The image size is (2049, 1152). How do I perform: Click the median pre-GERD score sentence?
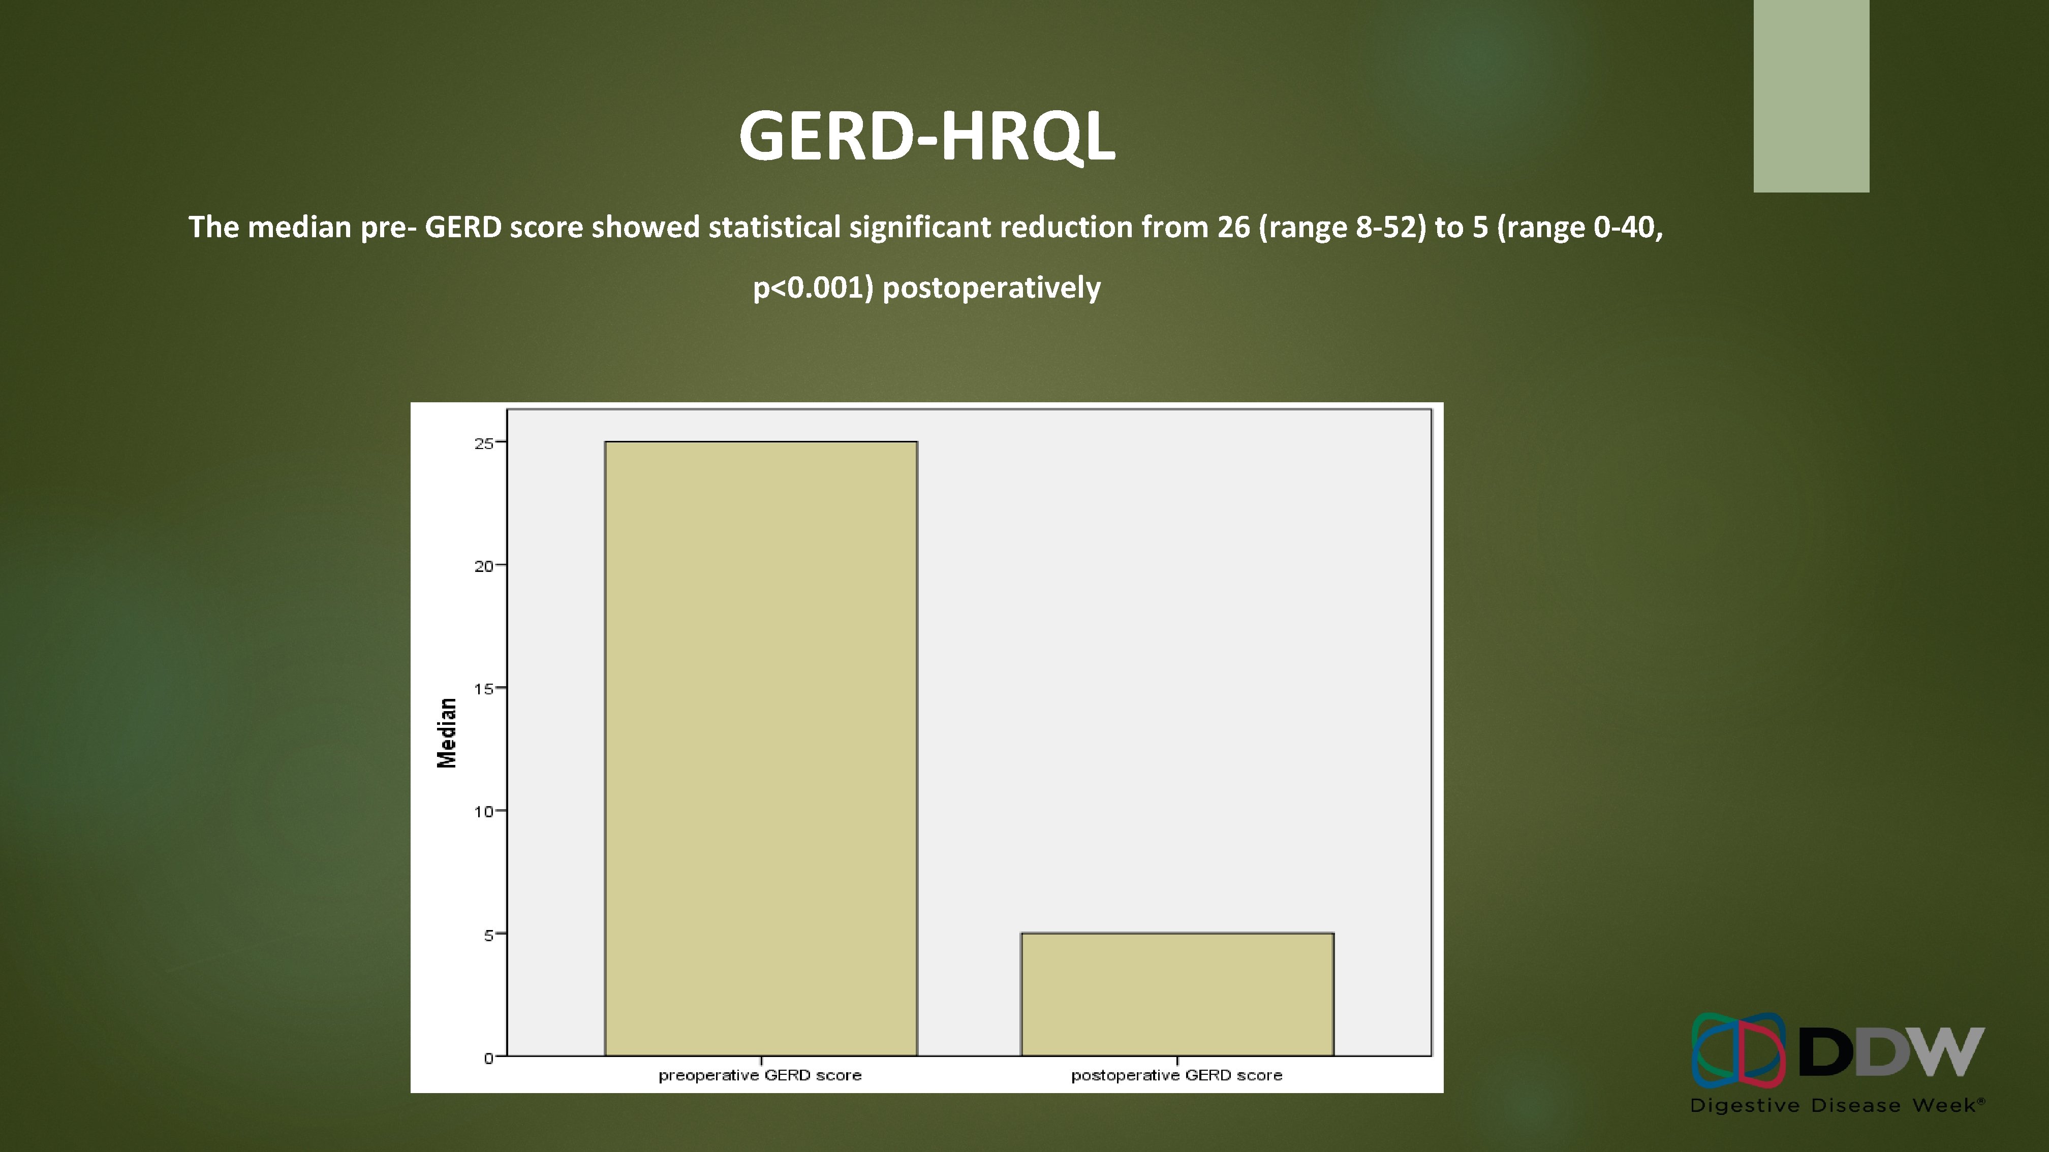tap(925, 228)
